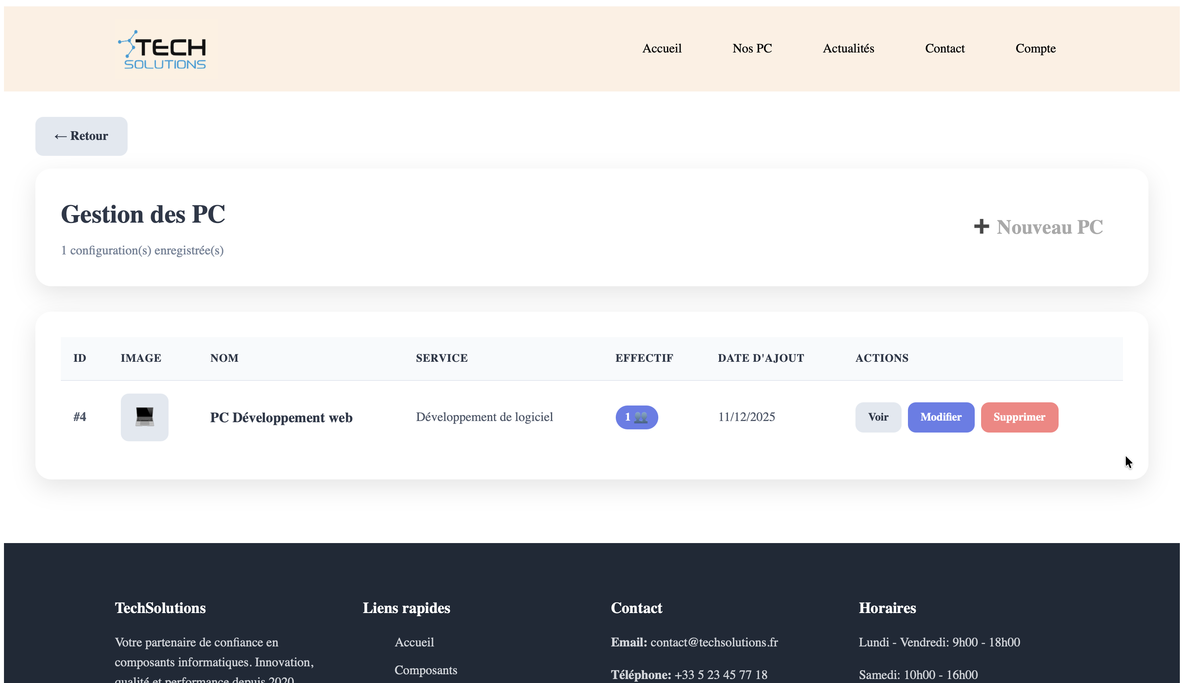This screenshot has width=1187, height=683.
Task: Click the IMAGE column header
Action: (x=141, y=358)
